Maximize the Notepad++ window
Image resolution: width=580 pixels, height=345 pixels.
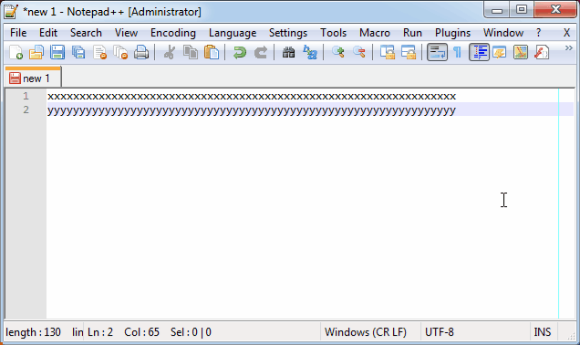click(522, 9)
